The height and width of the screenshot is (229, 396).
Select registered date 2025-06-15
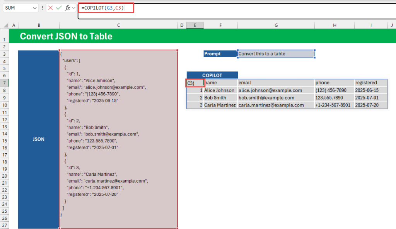(371, 90)
